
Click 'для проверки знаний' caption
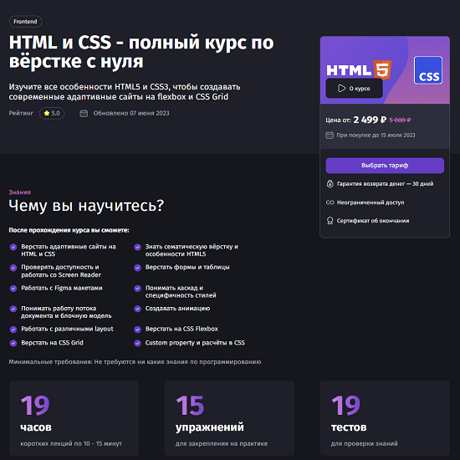point(365,443)
